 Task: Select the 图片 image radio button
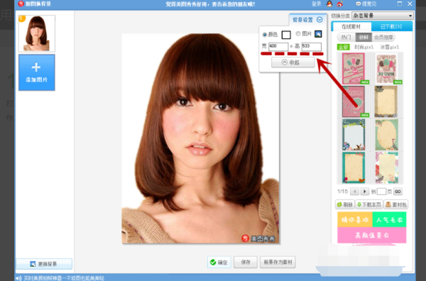pyautogui.click(x=298, y=33)
